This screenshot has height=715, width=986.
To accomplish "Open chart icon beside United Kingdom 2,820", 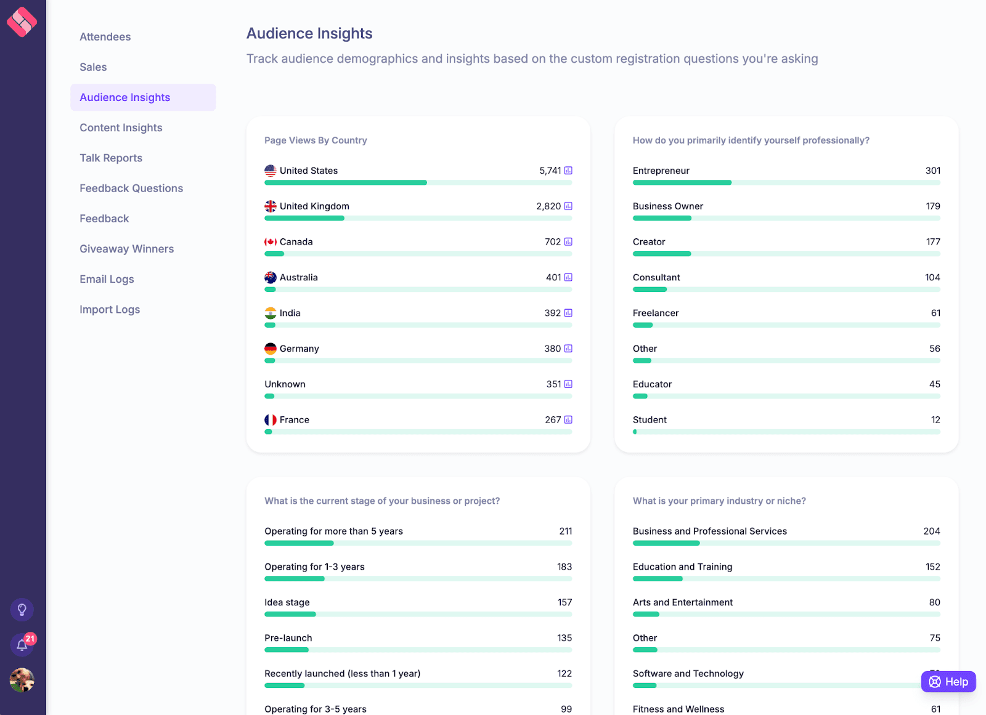I will pos(568,206).
